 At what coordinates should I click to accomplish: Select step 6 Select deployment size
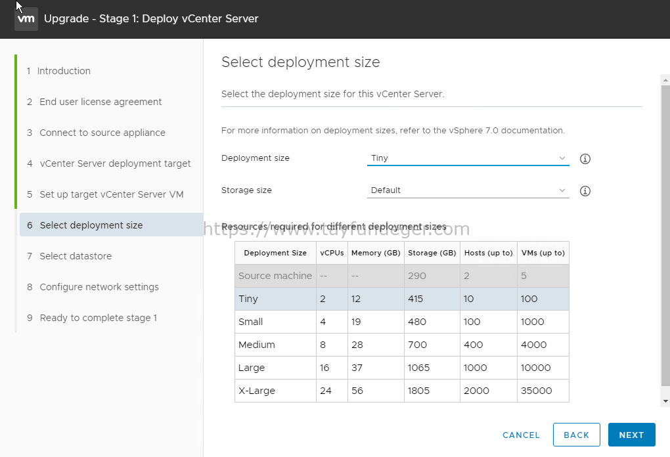coord(111,225)
